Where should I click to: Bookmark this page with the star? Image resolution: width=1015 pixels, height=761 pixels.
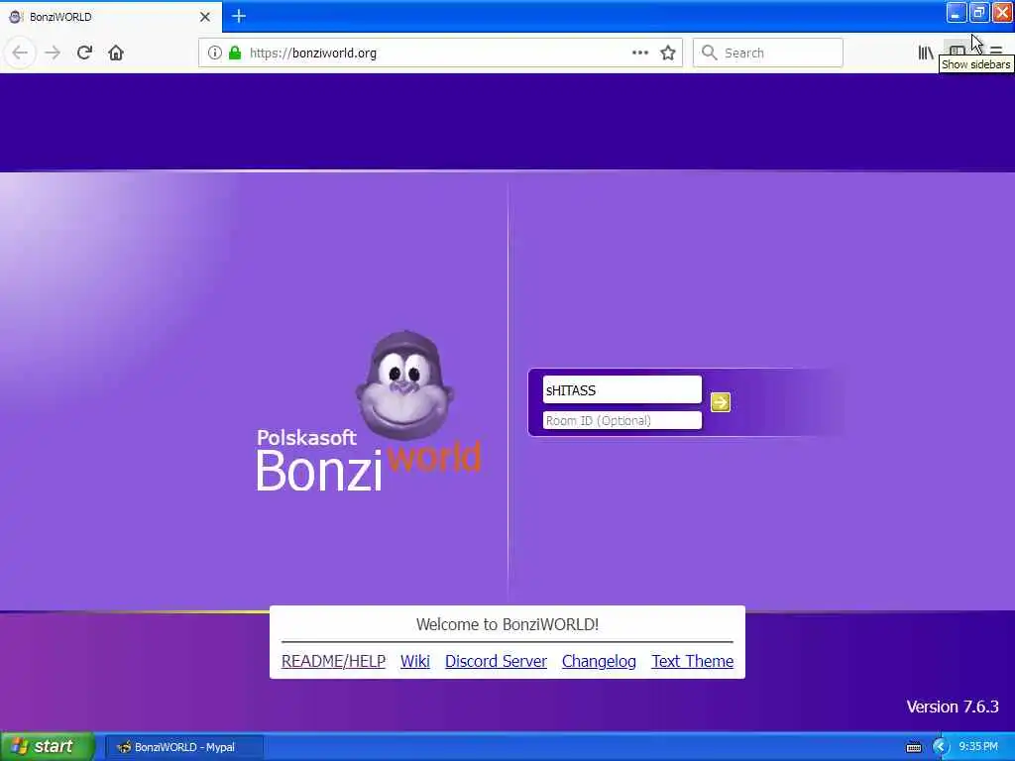coord(668,53)
